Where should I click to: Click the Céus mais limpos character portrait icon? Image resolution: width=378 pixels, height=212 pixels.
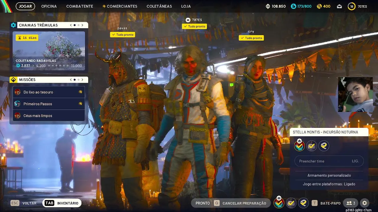point(17,115)
